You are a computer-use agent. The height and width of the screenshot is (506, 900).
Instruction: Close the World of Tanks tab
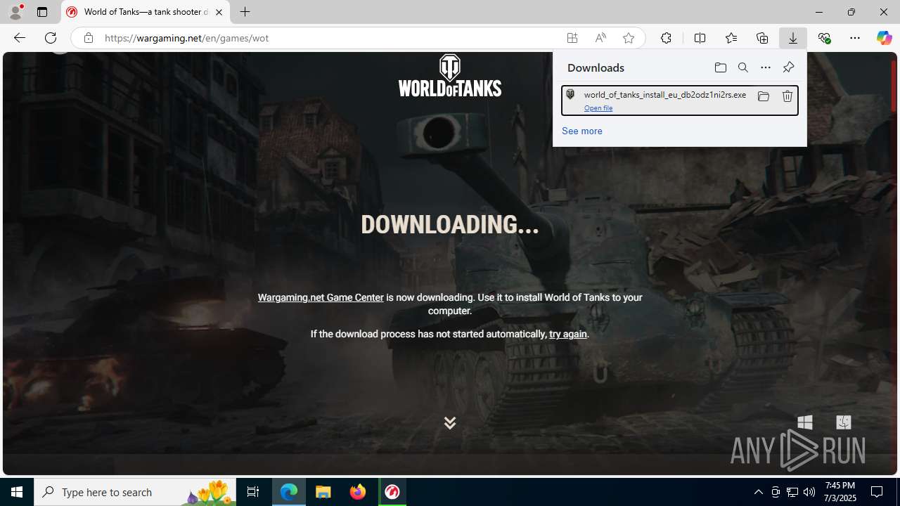pyautogui.click(x=219, y=12)
